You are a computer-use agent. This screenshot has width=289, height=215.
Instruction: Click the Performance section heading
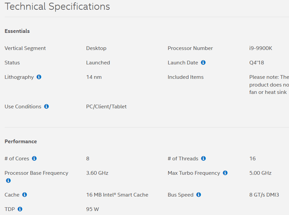[21, 141]
